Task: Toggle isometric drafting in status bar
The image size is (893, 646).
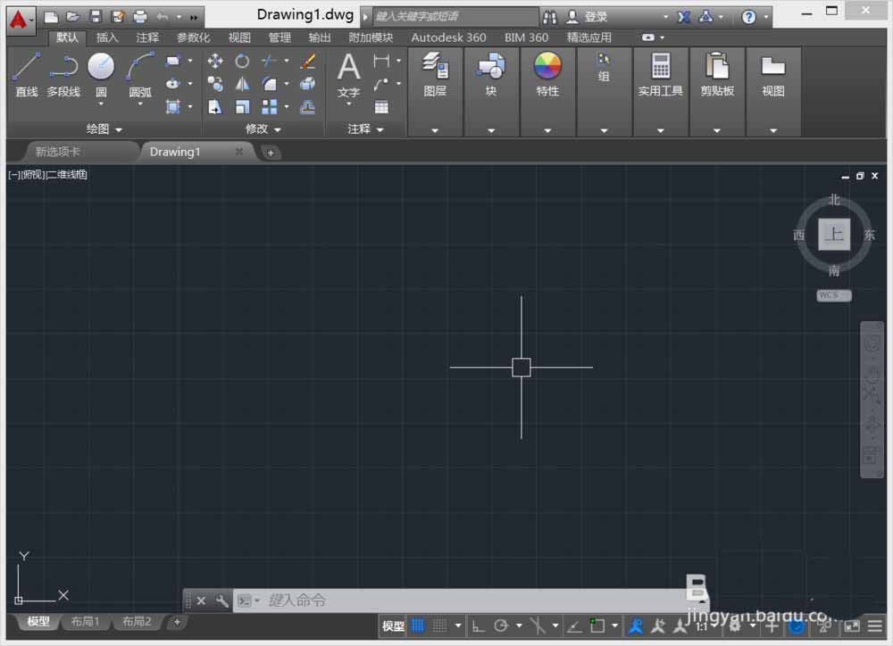Action: [x=538, y=626]
